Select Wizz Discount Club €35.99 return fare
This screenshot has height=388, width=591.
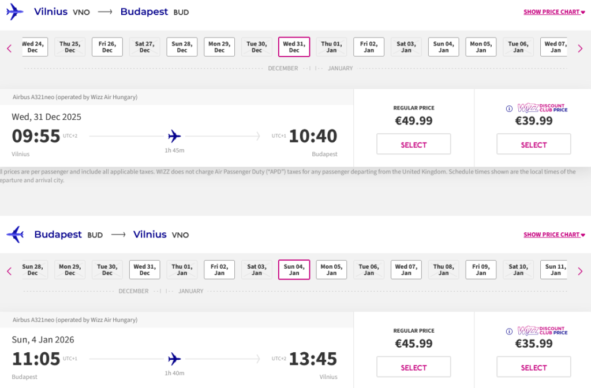(x=533, y=367)
